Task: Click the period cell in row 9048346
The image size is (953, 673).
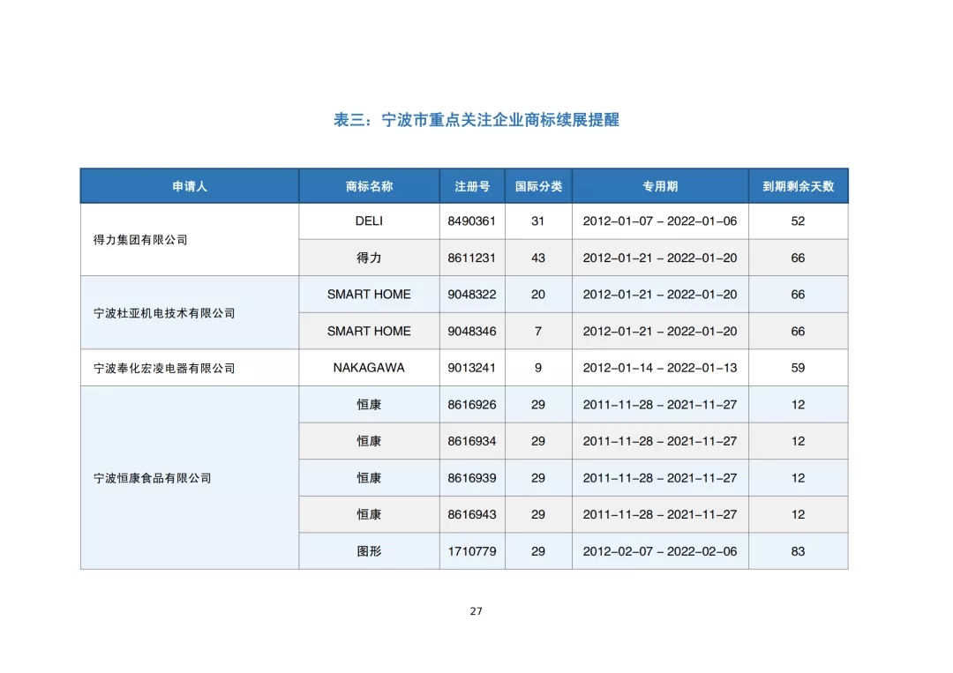Action: pyautogui.click(x=660, y=331)
